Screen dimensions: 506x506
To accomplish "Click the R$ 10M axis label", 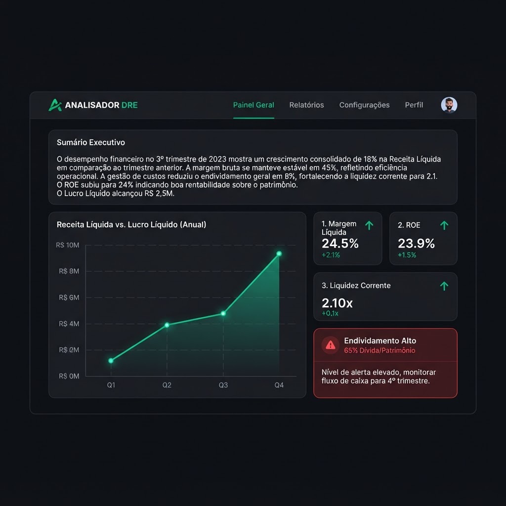I will tap(67, 245).
